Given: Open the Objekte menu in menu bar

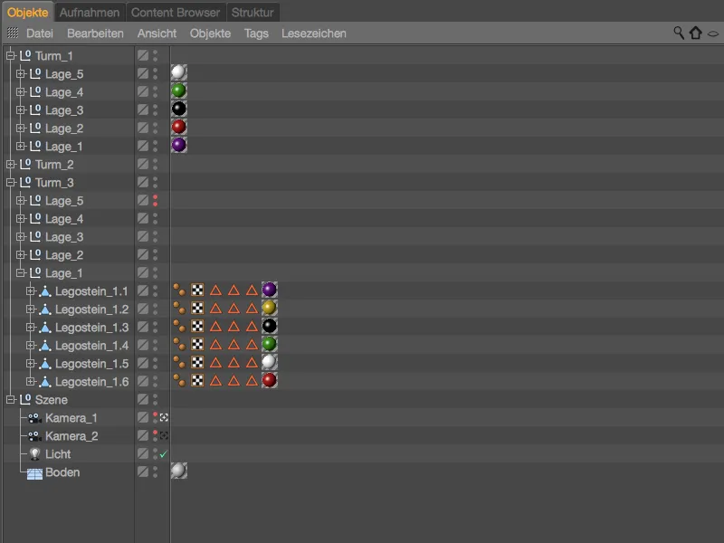Looking at the screenshot, I should (x=210, y=33).
